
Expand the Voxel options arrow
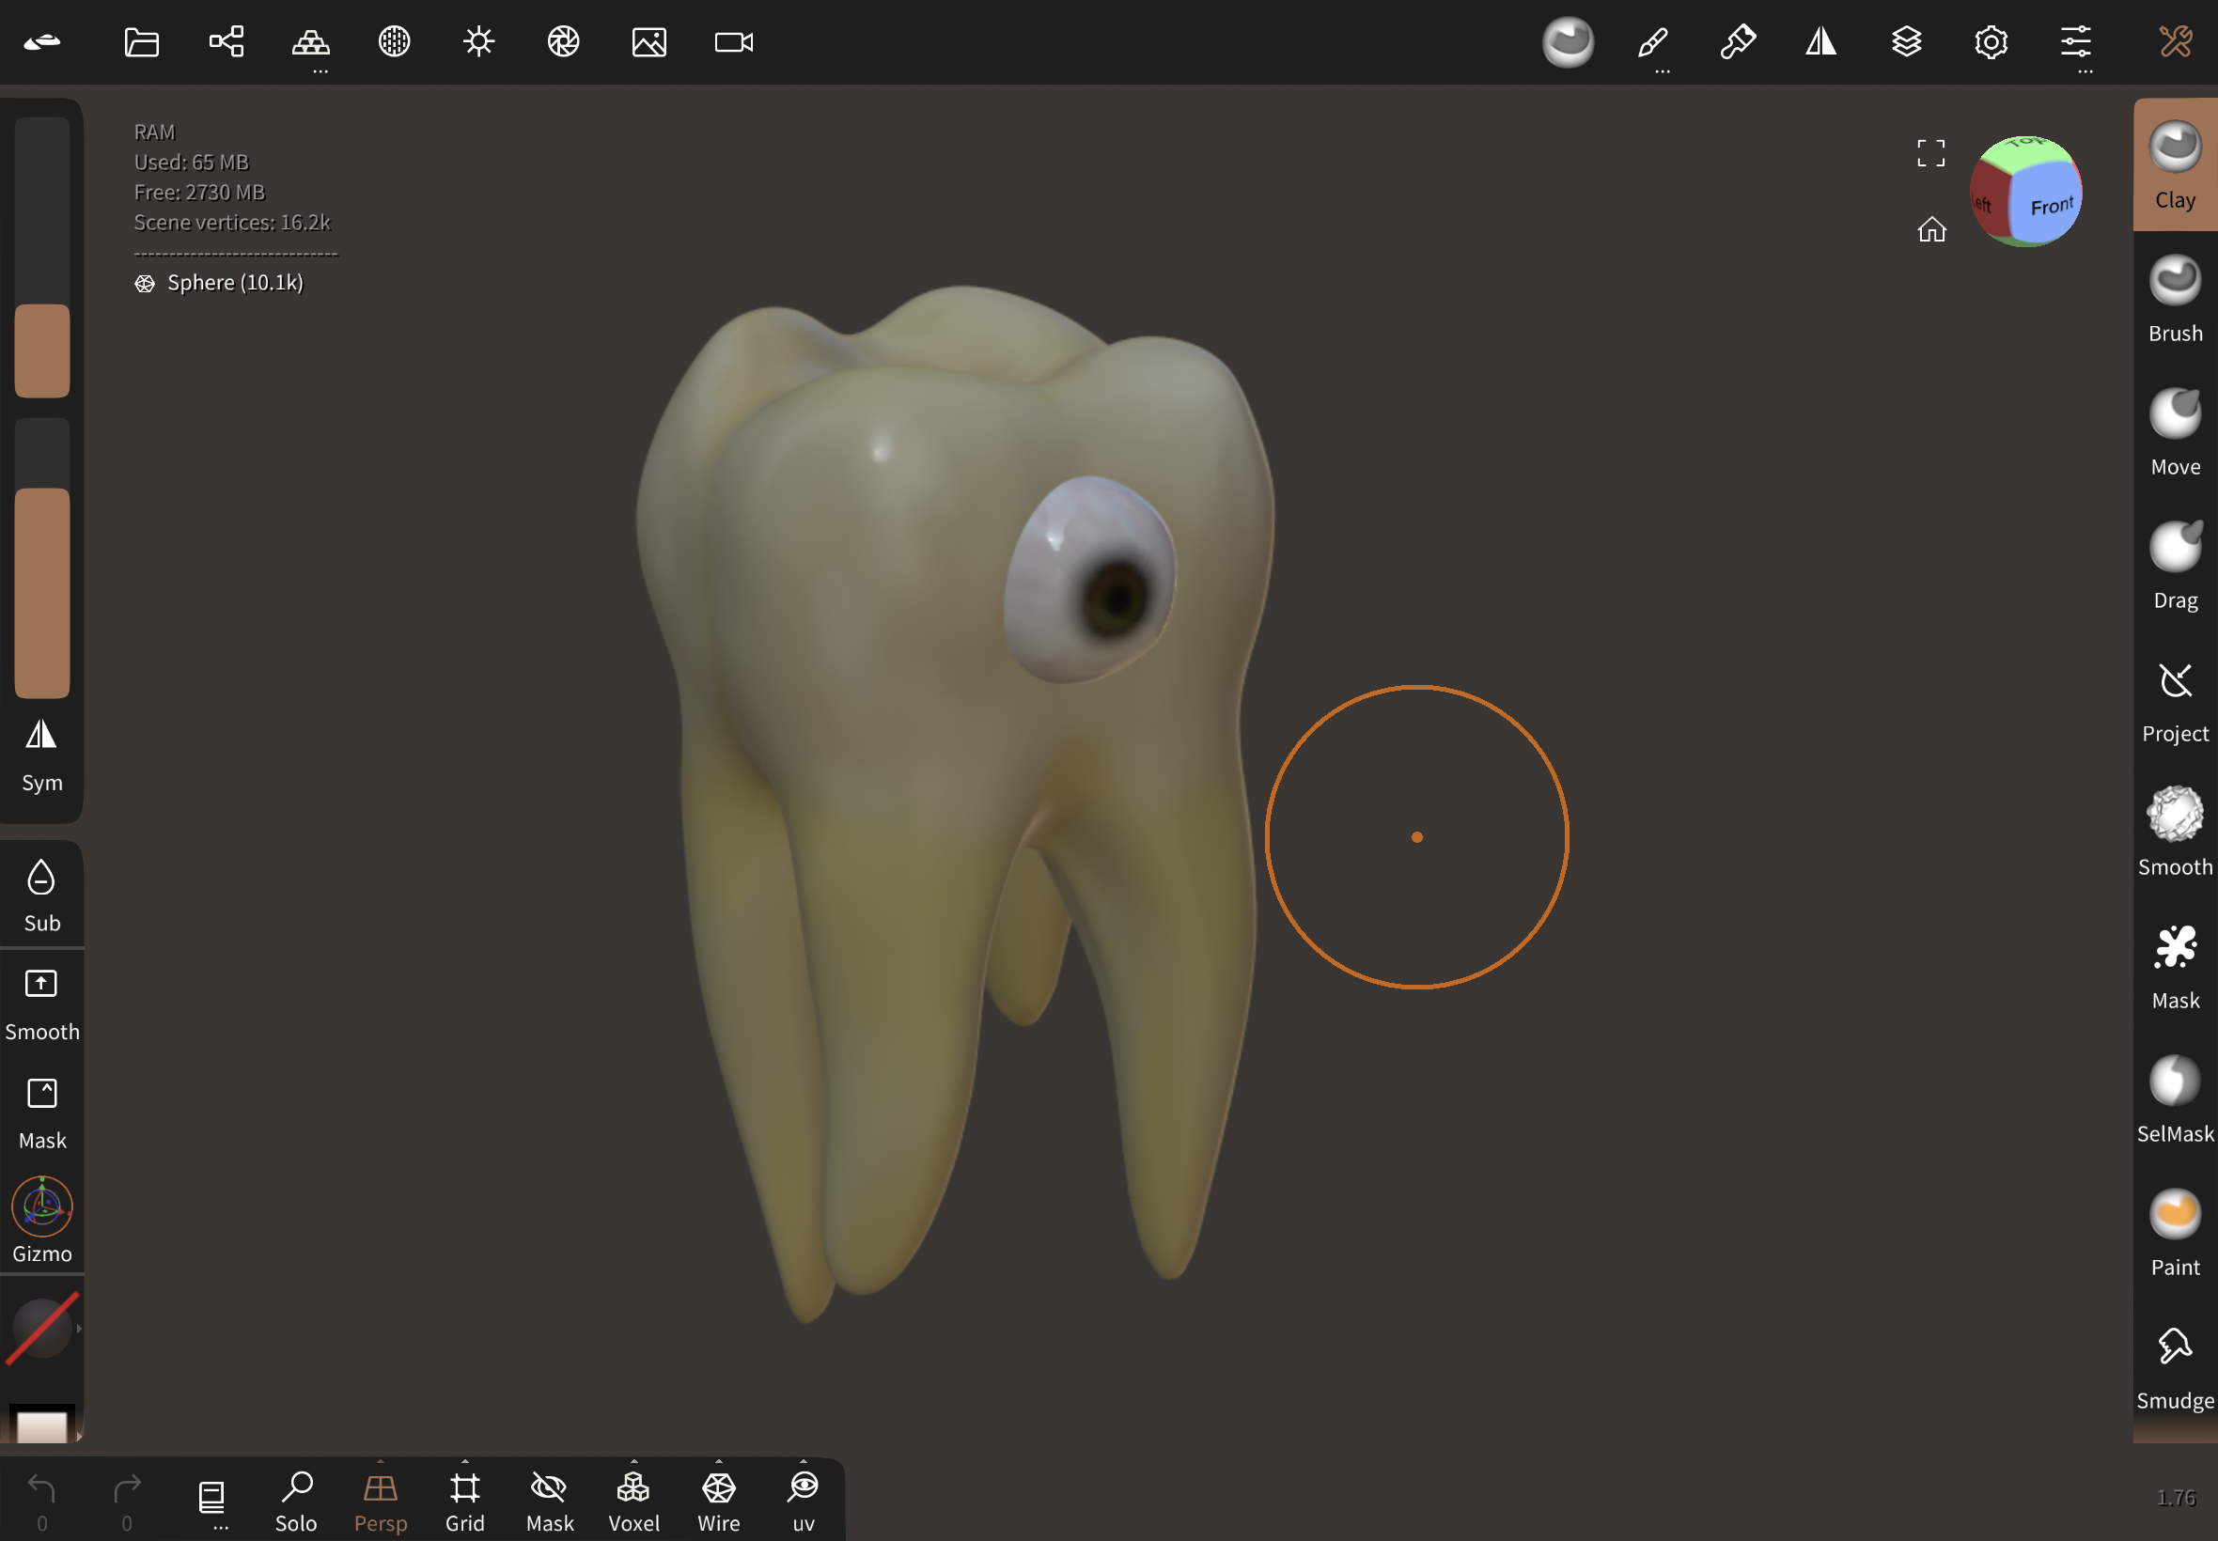pyautogui.click(x=634, y=1461)
